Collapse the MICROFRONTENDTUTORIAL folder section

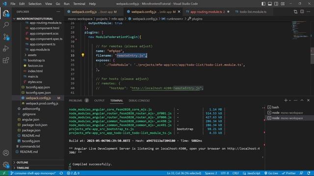point(34,19)
